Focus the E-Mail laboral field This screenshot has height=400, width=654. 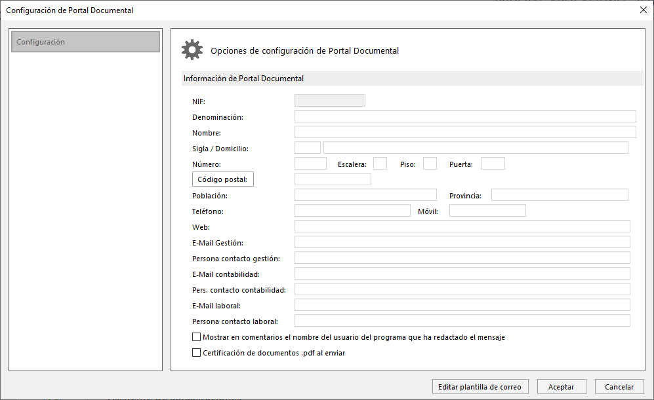coord(462,305)
